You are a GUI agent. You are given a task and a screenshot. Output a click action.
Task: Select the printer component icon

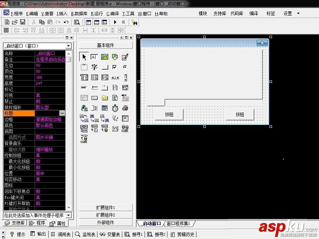click(x=125, y=108)
